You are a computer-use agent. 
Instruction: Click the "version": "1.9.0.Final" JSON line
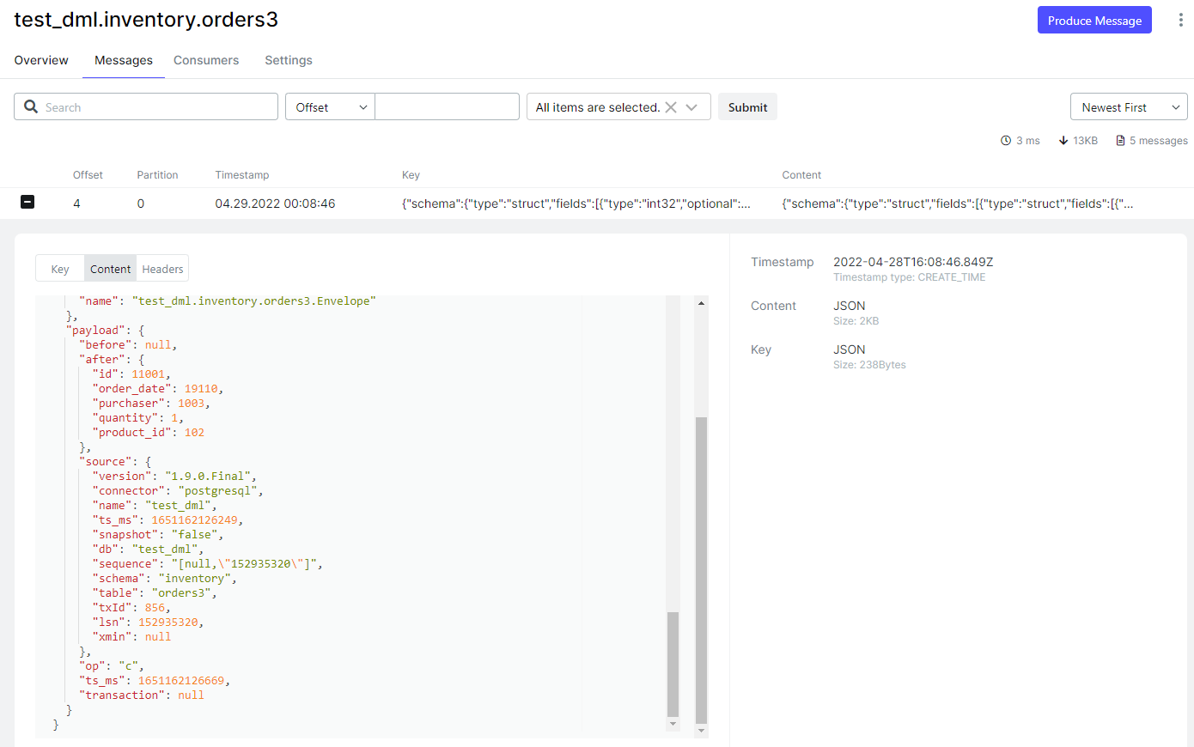click(x=174, y=476)
